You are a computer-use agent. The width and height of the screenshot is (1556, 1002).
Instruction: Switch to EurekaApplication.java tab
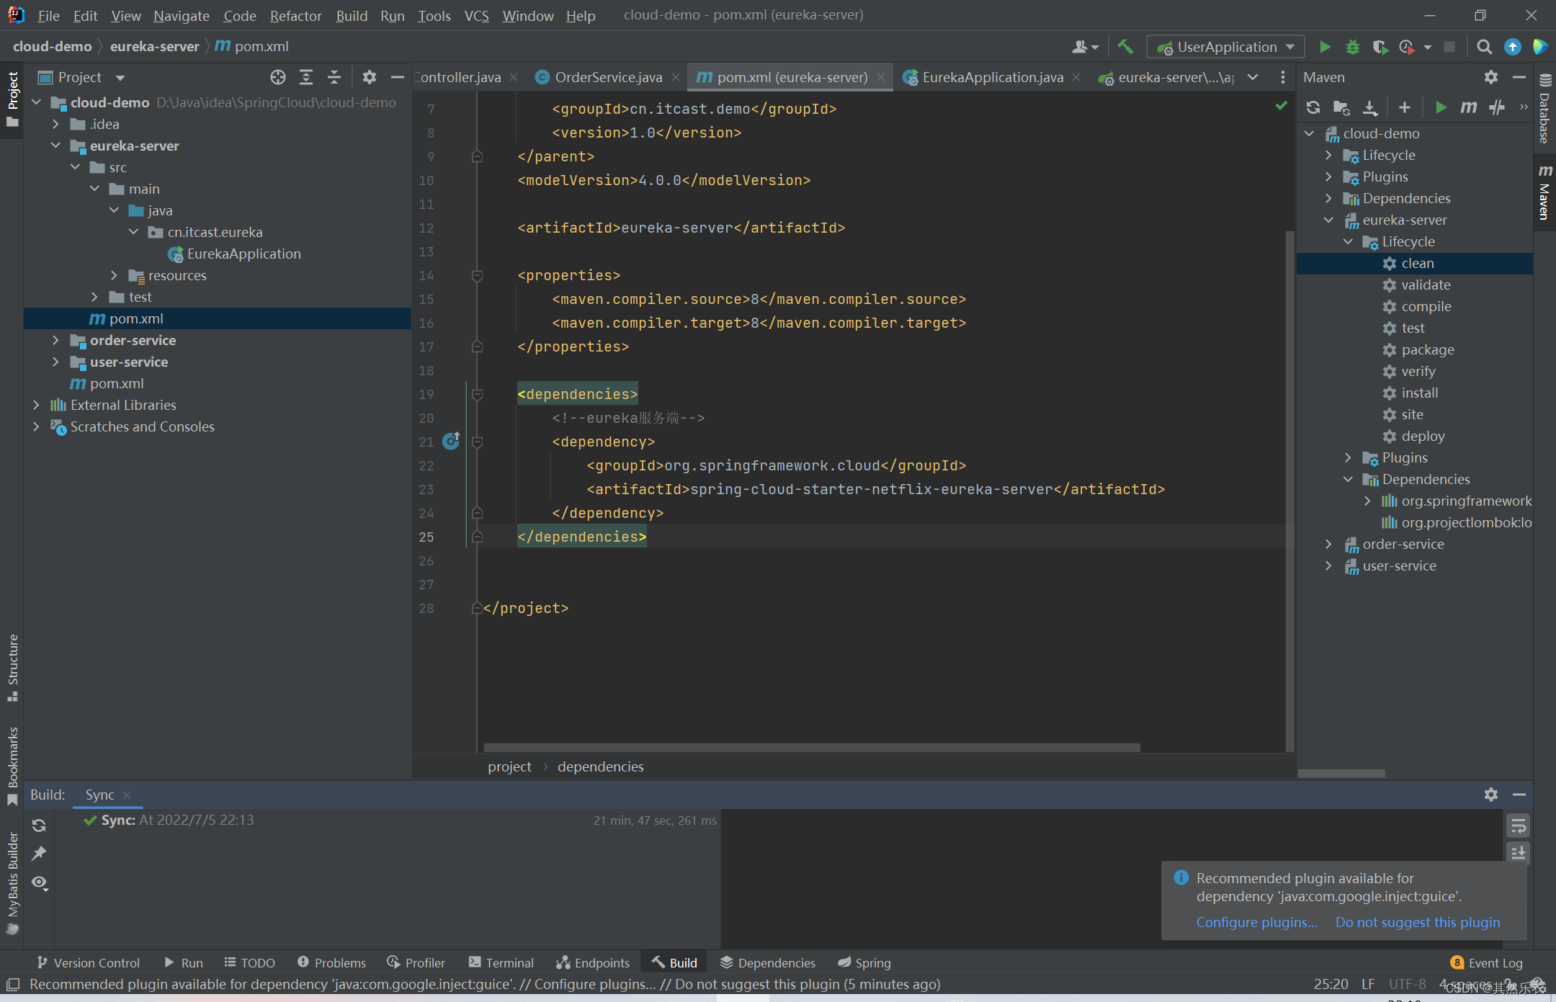coord(992,77)
